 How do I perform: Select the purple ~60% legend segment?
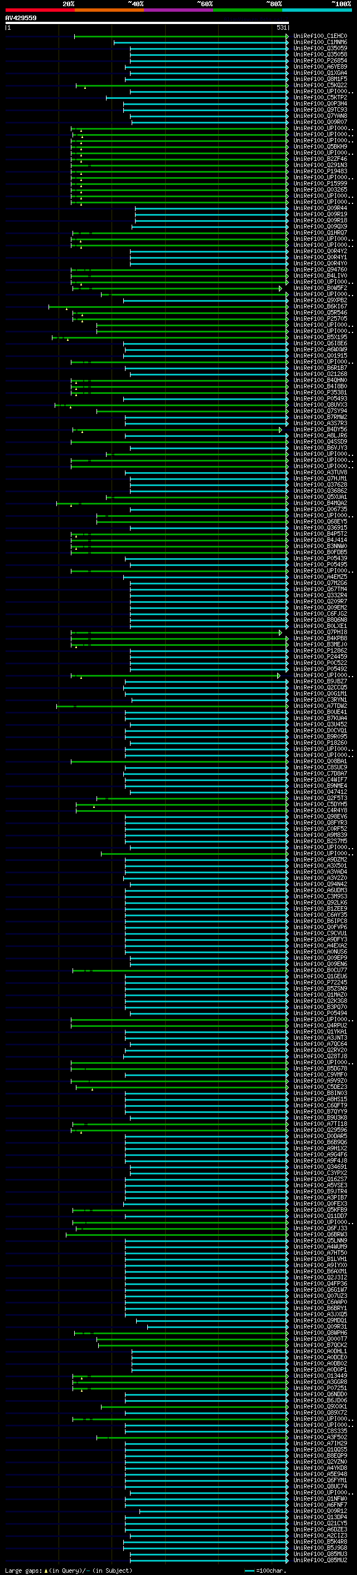178,10
